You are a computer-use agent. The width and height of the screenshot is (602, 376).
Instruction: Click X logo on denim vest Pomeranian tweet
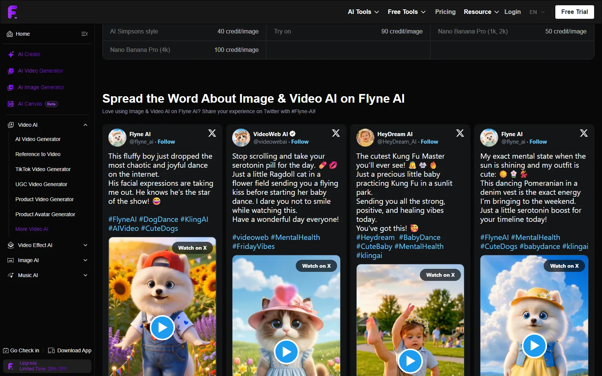(x=584, y=133)
